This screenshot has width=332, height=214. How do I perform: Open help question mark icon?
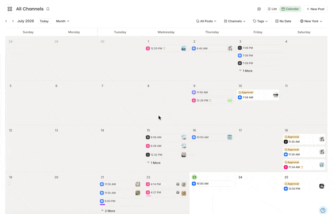(323, 210)
